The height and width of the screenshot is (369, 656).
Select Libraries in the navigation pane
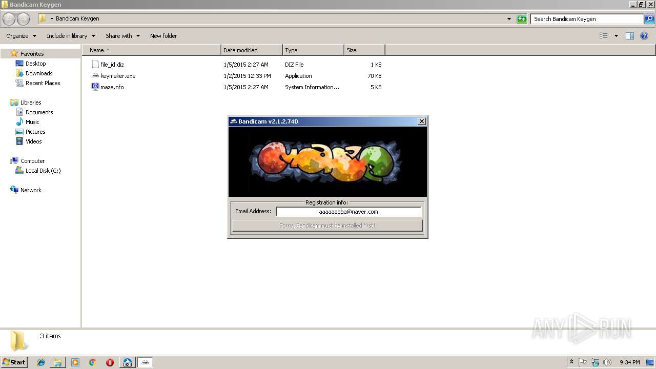click(31, 102)
